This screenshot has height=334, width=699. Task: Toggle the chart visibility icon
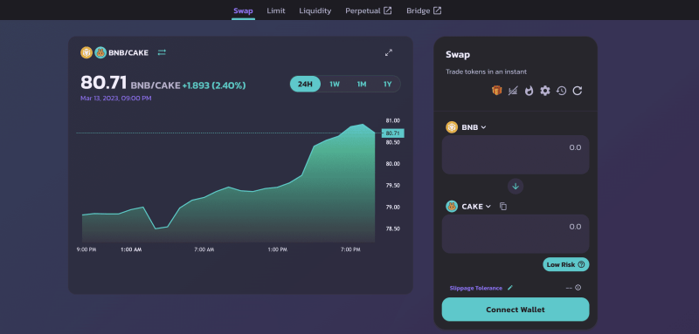coord(513,91)
